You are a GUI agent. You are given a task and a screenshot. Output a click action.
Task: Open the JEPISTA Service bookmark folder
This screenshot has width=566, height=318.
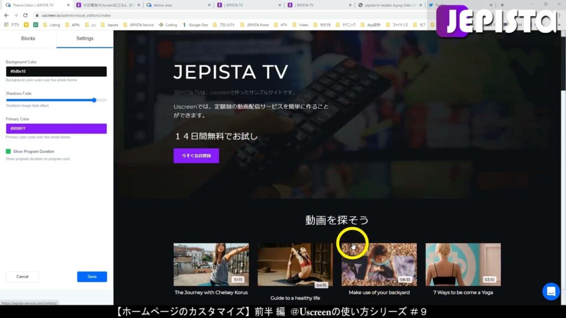tap(138, 25)
